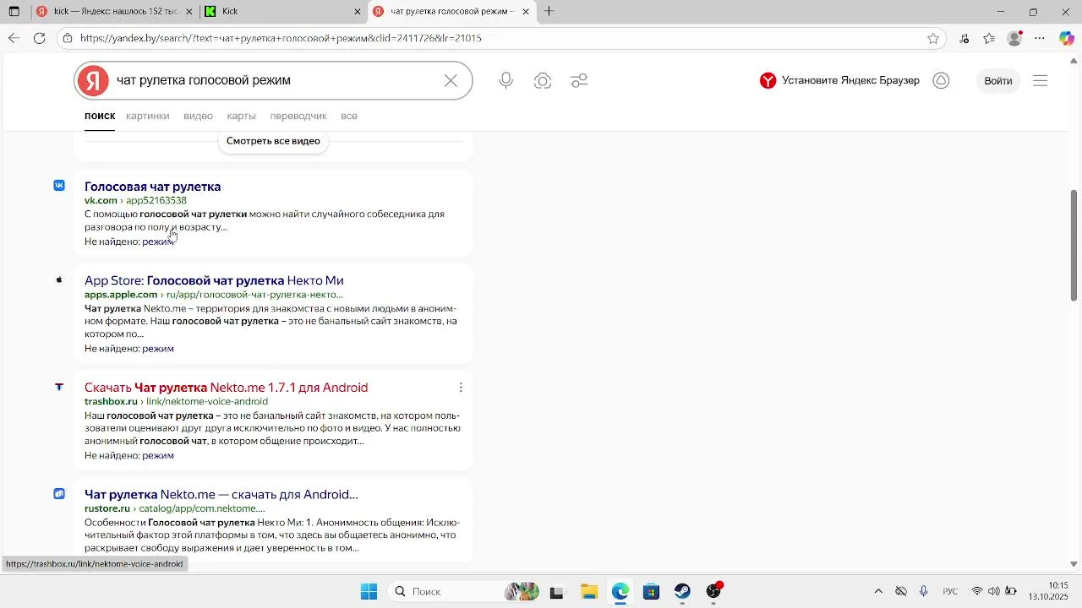Screen dimensions: 1082x608
Task: Open Steam from taskbar
Action: coord(683,592)
